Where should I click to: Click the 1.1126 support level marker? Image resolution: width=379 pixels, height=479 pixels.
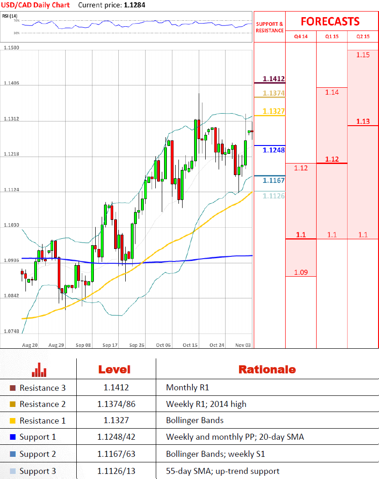tap(273, 196)
